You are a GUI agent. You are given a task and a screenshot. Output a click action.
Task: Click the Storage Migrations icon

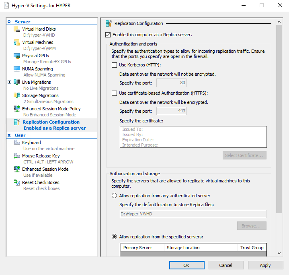coord(17,95)
